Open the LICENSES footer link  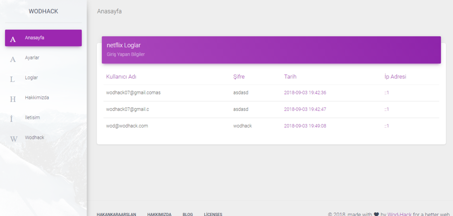click(x=213, y=214)
